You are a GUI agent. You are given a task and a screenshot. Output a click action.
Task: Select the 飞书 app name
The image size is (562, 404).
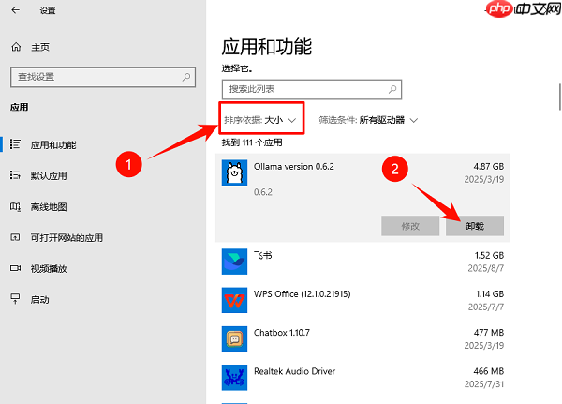(262, 255)
